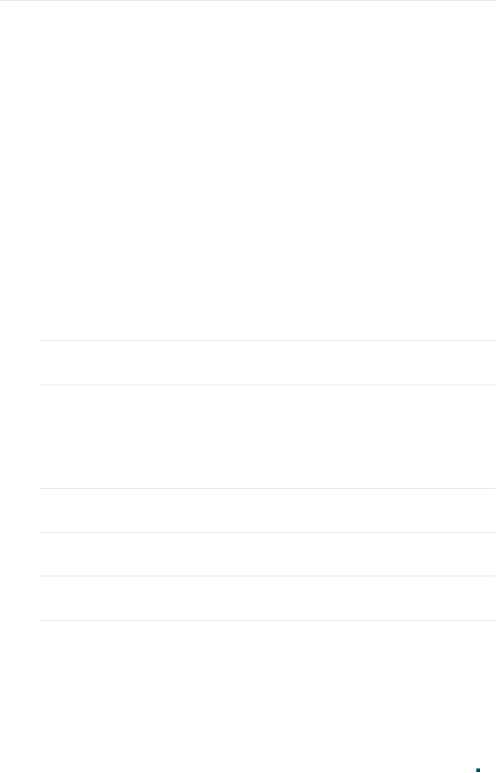Screen dimensions: 496x773
Task: Click the third horizontal divider line
Action: point(267,488)
